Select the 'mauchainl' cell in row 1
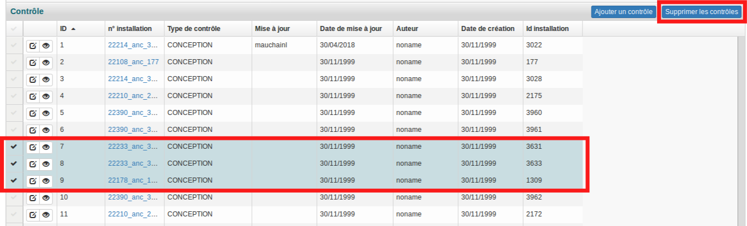This screenshot has height=226, width=747. (271, 45)
